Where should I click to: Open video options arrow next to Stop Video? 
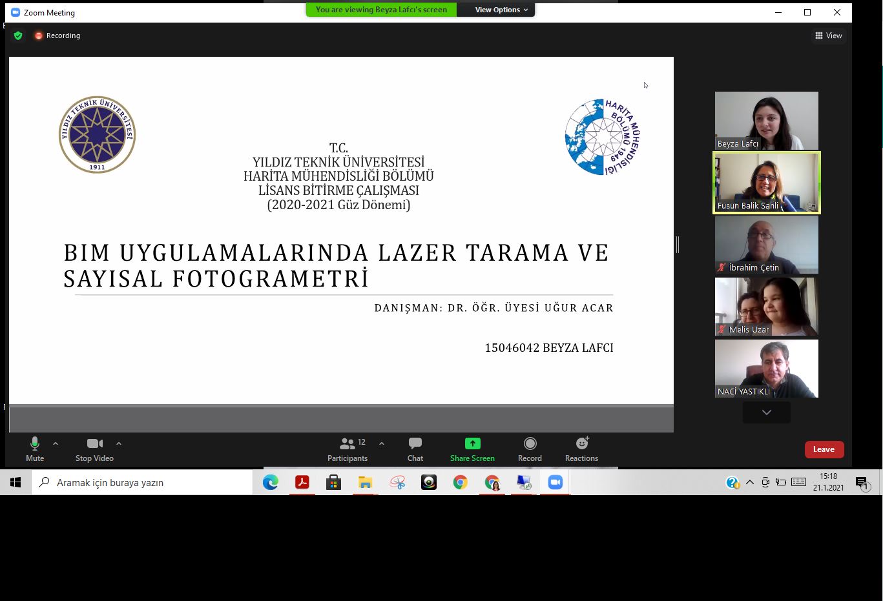click(119, 443)
